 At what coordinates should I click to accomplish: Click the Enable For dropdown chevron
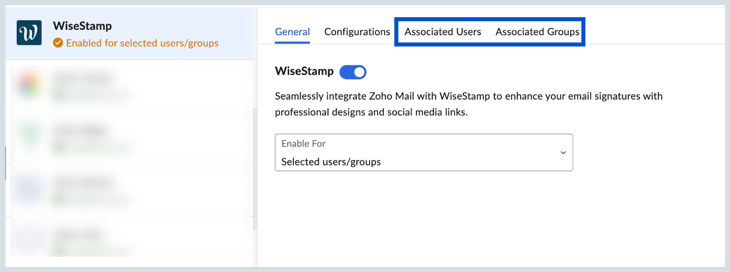point(563,153)
